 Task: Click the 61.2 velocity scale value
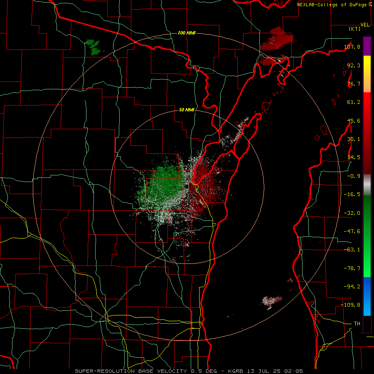(354, 102)
